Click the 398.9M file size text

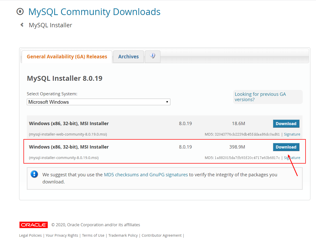[237, 147]
